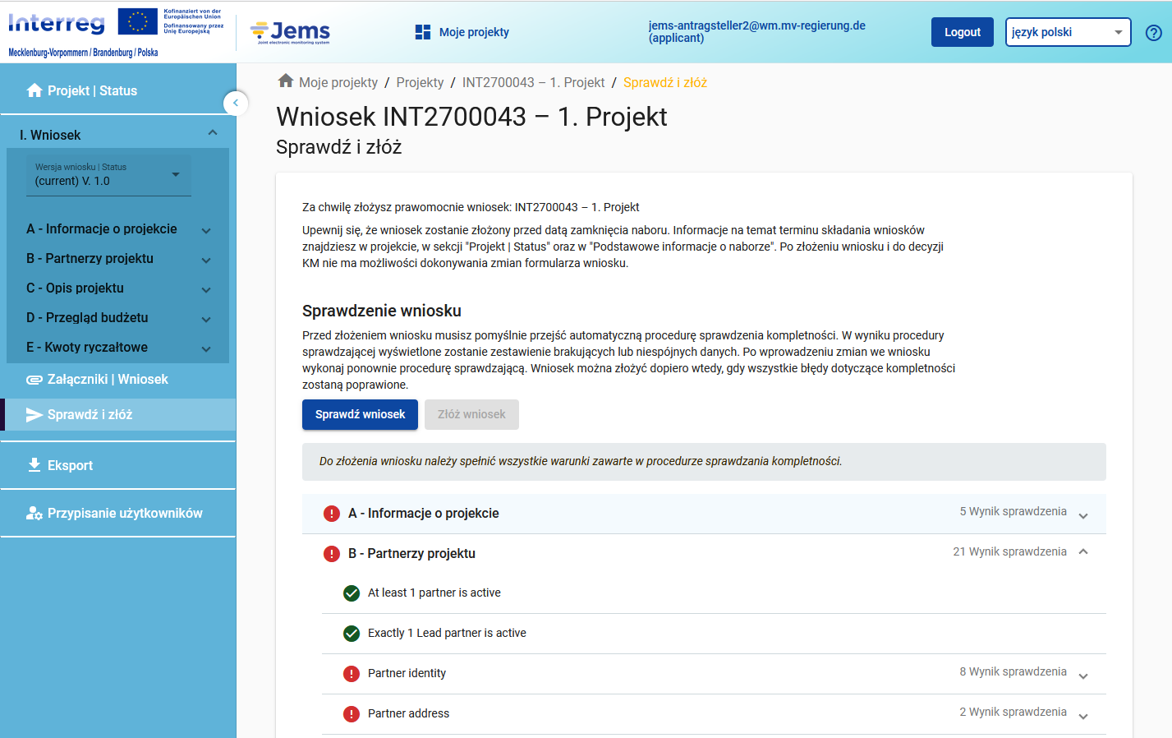Click the Projekty breadcrumb link

(420, 82)
